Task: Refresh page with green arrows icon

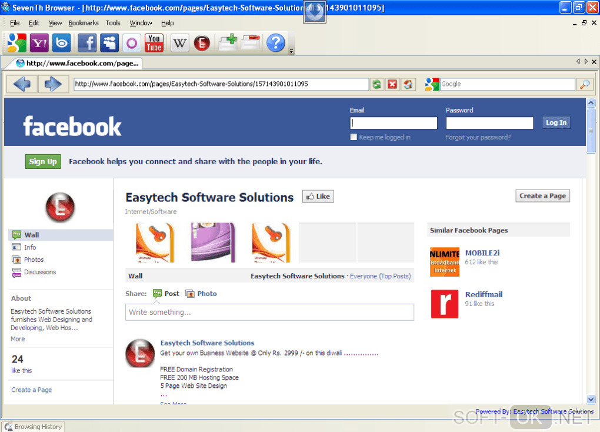Action: 376,84
